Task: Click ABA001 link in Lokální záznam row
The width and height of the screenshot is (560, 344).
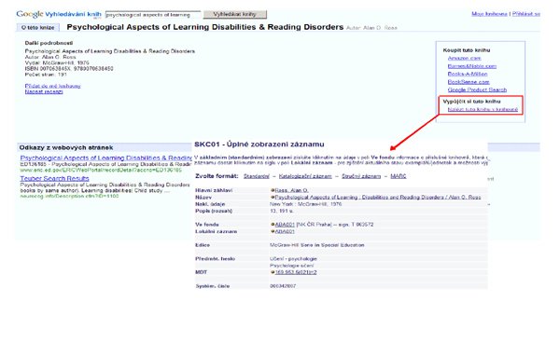Action: point(285,231)
